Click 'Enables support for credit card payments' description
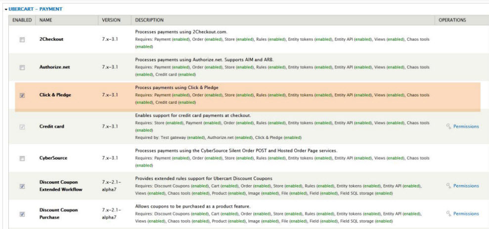The image size is (489, 229). coord(193,115)
